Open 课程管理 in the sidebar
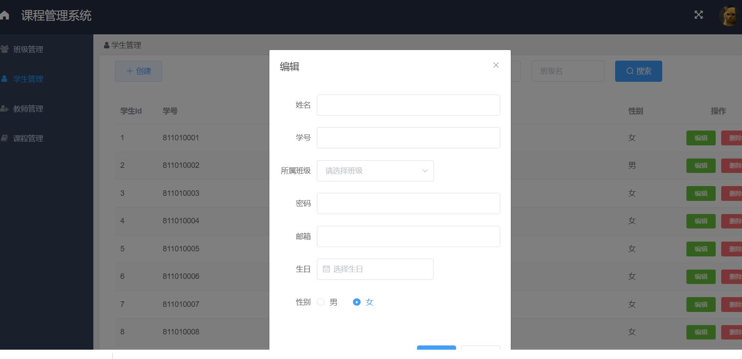 coord(28,138)
